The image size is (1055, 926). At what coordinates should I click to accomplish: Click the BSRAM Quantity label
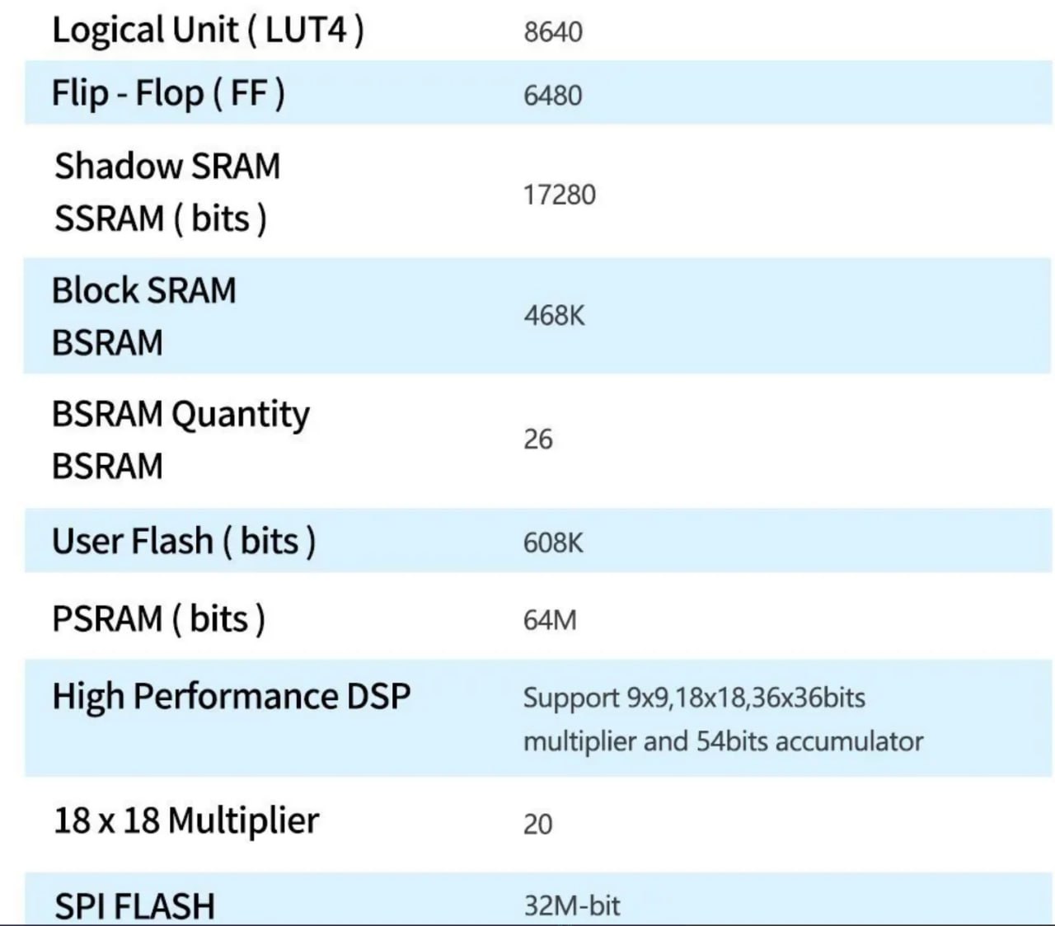[181, 414]
